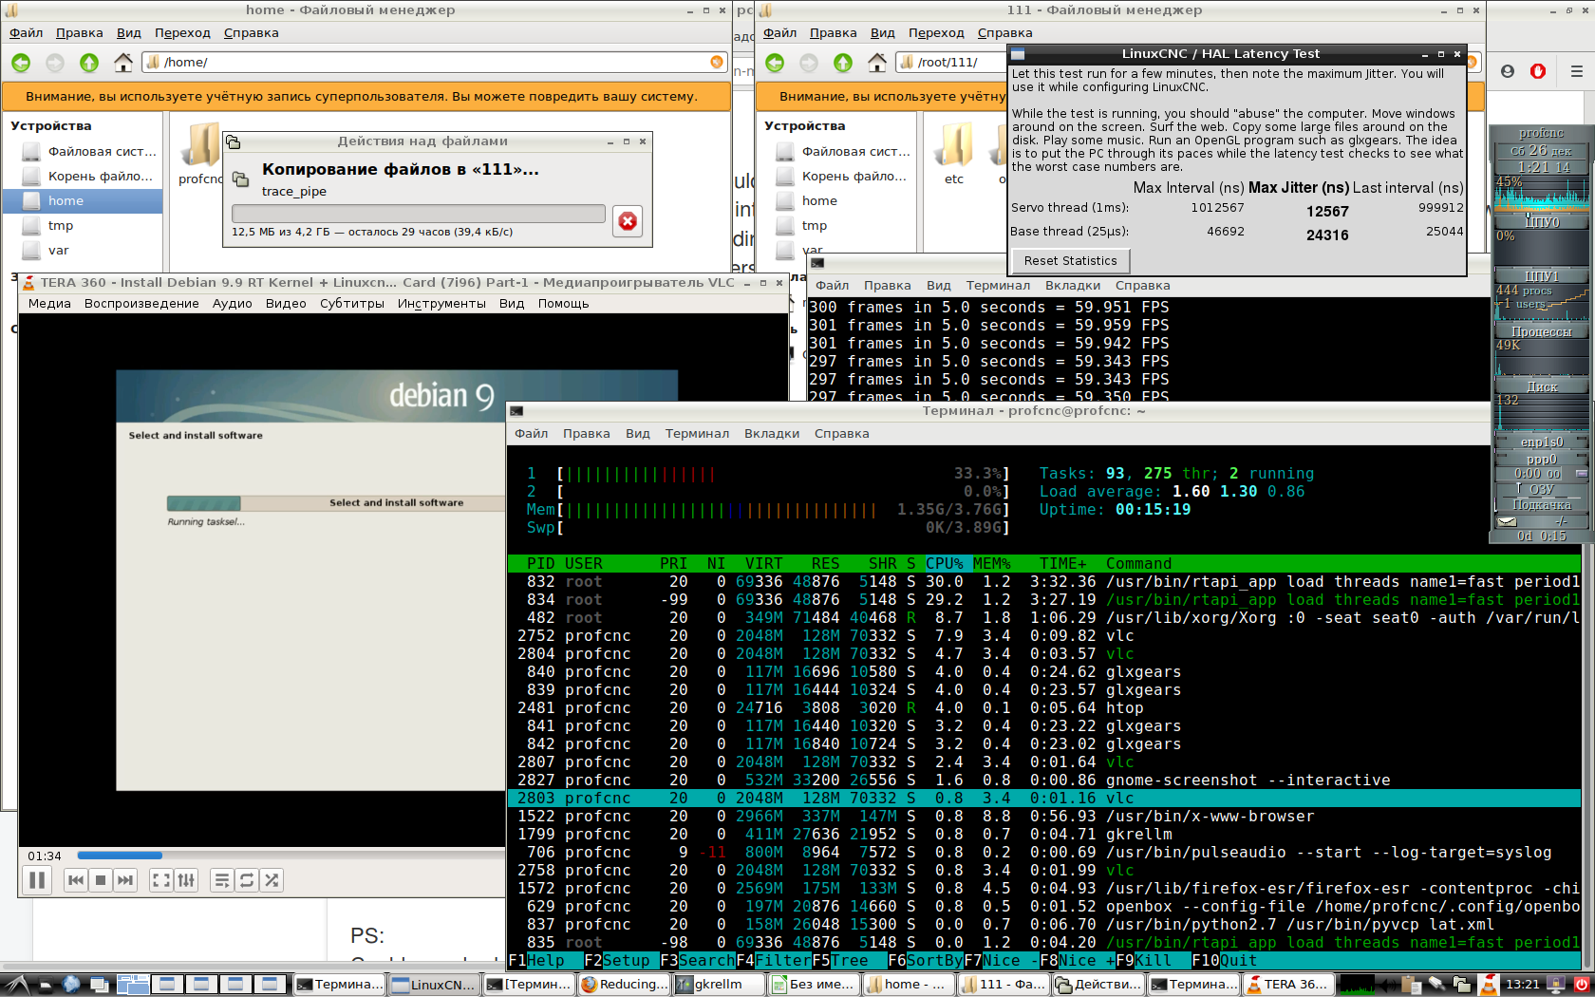
Task: Click the VLC cone tray icon
Action: [1488, 985]
